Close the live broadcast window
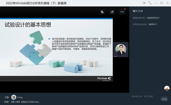 point(168,3)
